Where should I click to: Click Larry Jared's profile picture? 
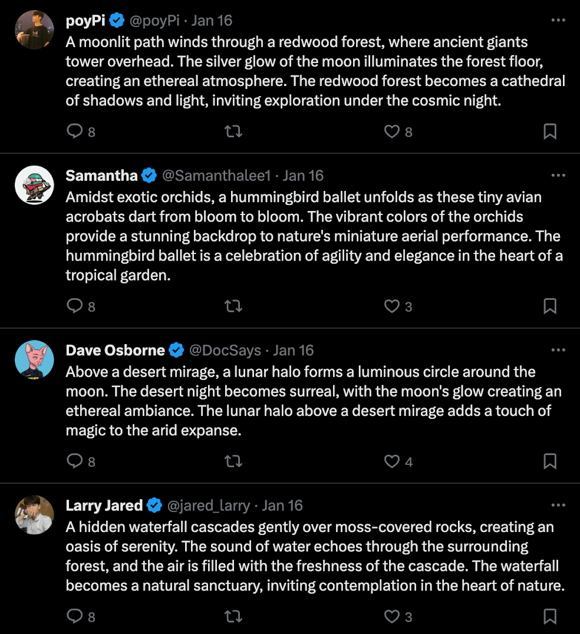click(x=34, y=515)
